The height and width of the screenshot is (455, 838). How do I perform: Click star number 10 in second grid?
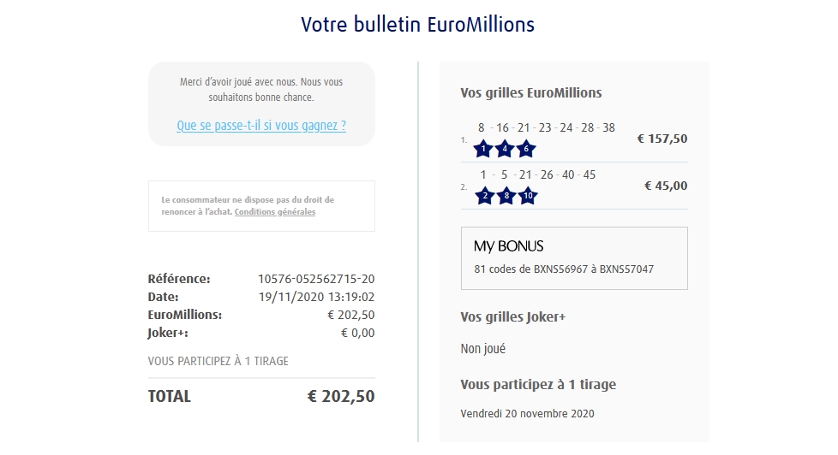528,196
